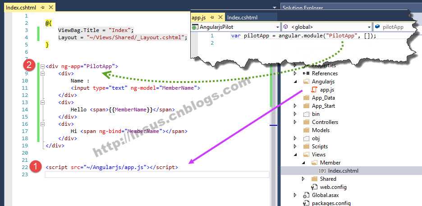Screen dimensions: 422x206
Task: Pin the main Index.cshtml editor tab
Action: point(42,8)
